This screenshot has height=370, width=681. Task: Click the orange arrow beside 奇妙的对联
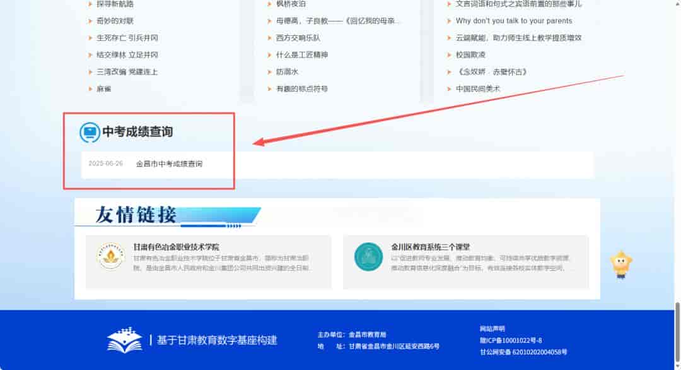[90, 21]
